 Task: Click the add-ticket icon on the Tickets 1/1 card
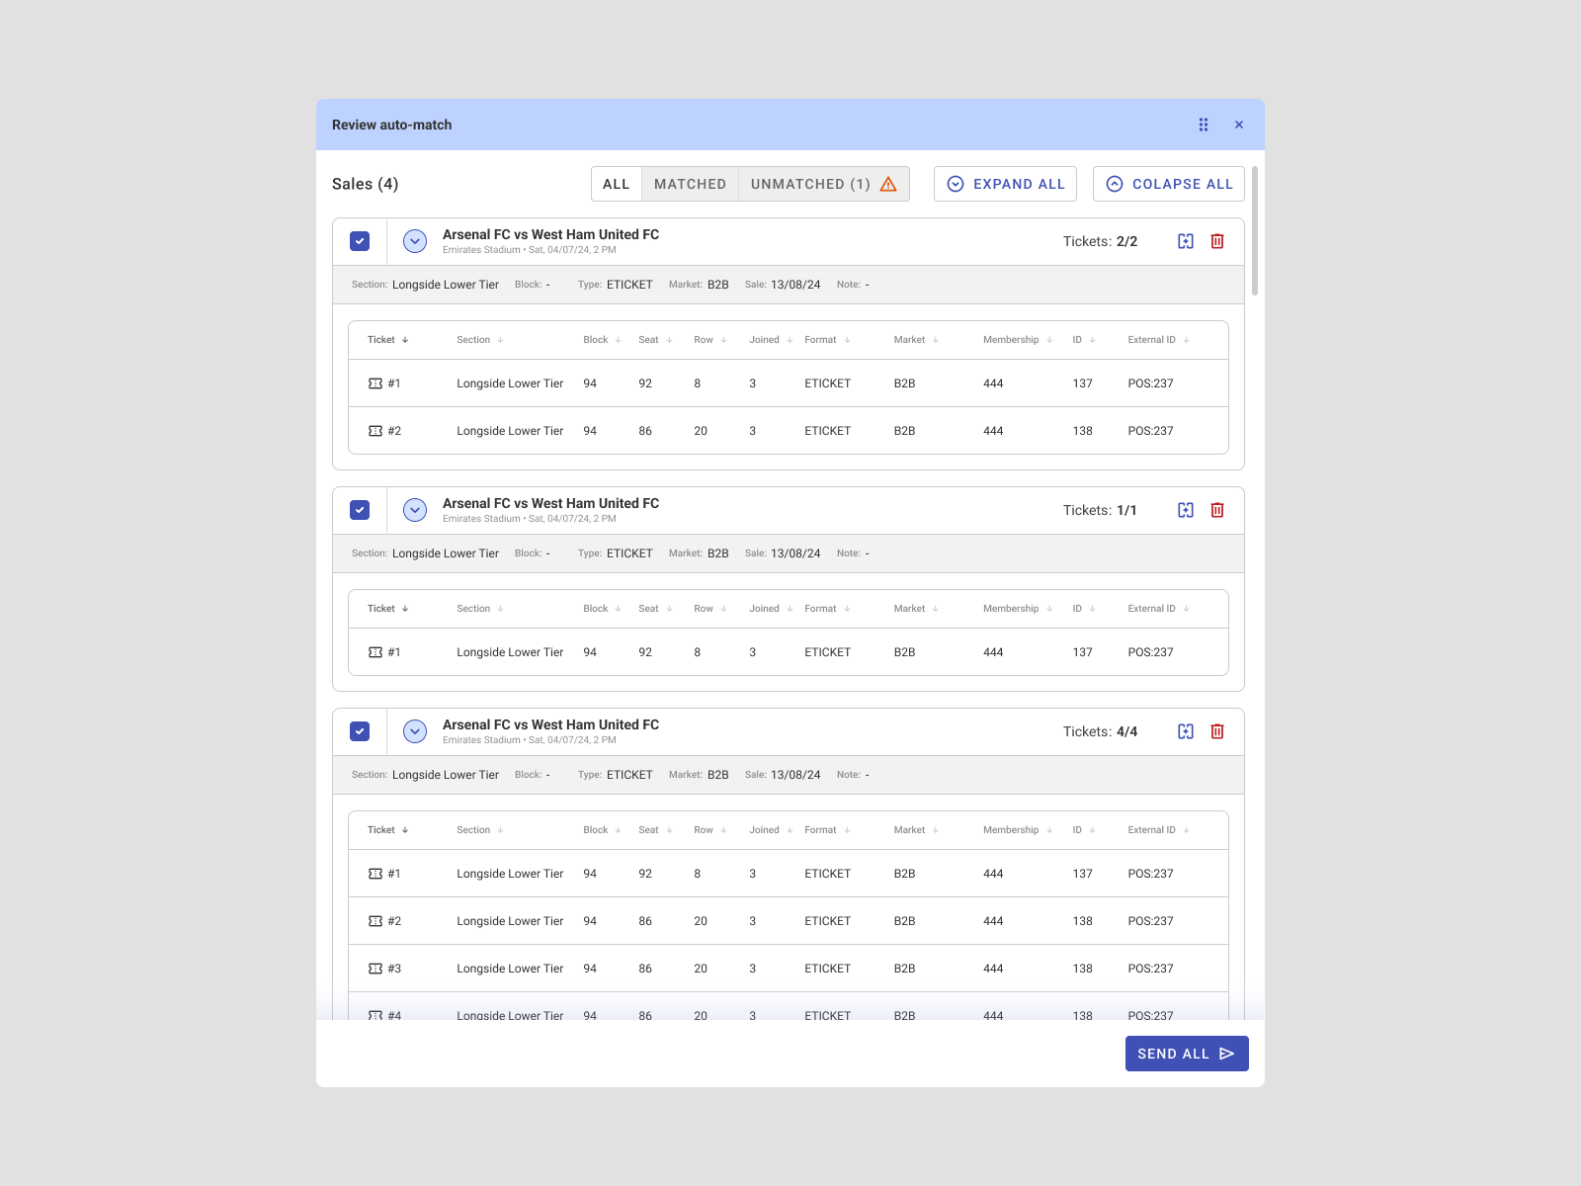pyautogui.click(x=1185, y=510)
